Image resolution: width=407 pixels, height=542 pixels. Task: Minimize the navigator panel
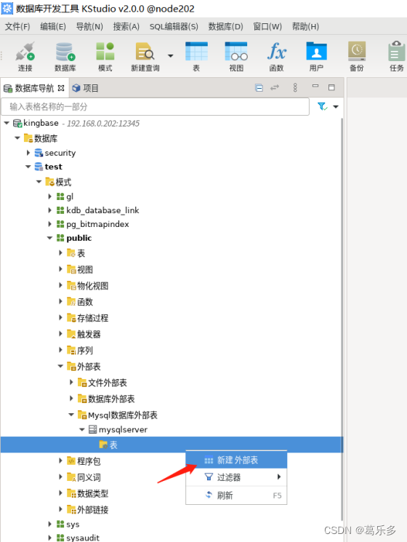tap(315, 86)
